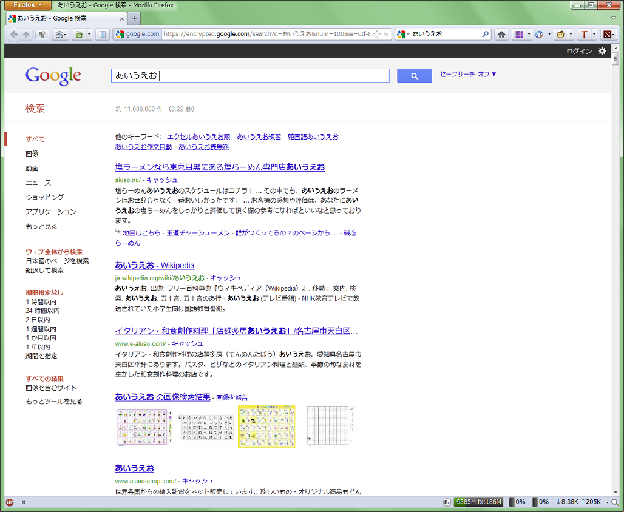Click the google.com site identity badge

138,34
